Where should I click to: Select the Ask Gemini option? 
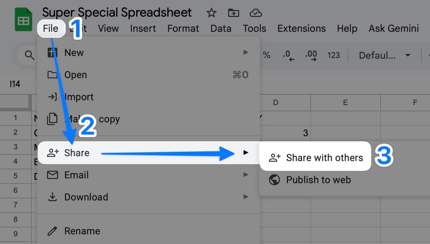click(x=393, y=28)
